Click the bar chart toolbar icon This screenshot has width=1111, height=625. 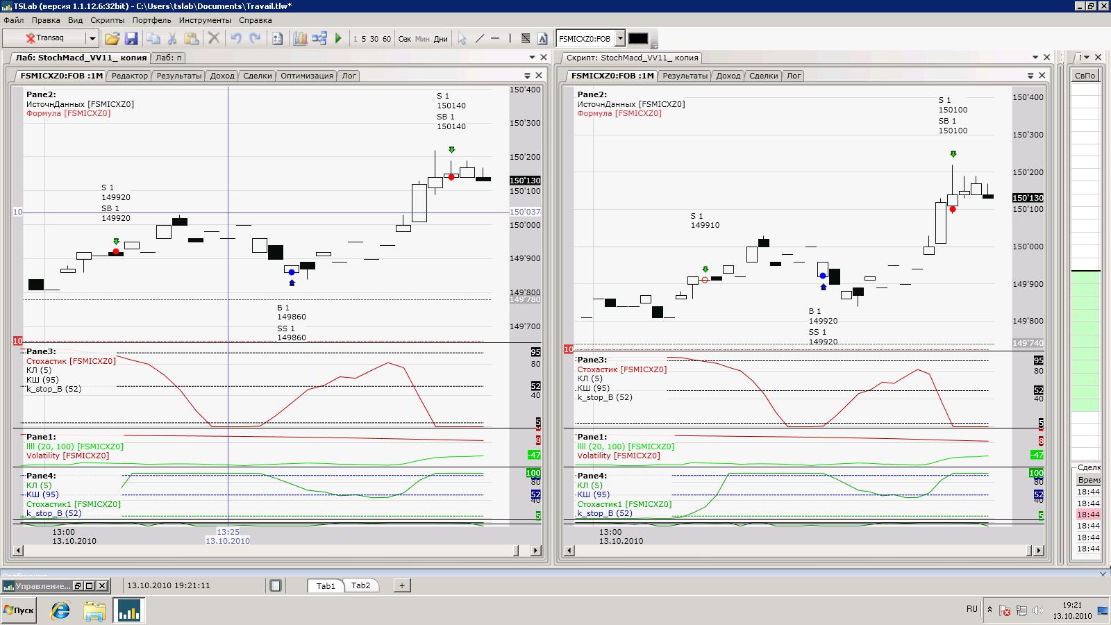(300, 39)
